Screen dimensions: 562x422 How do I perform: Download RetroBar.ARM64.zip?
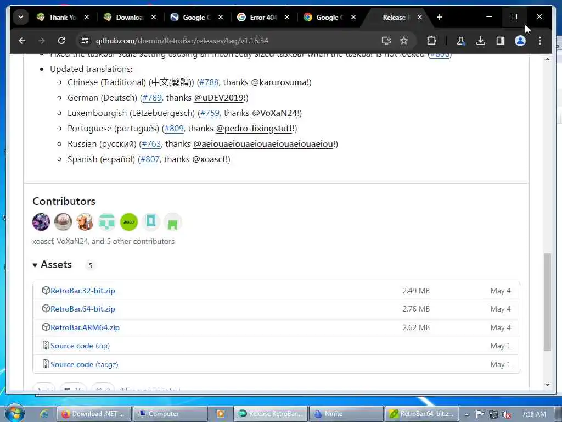85,327
